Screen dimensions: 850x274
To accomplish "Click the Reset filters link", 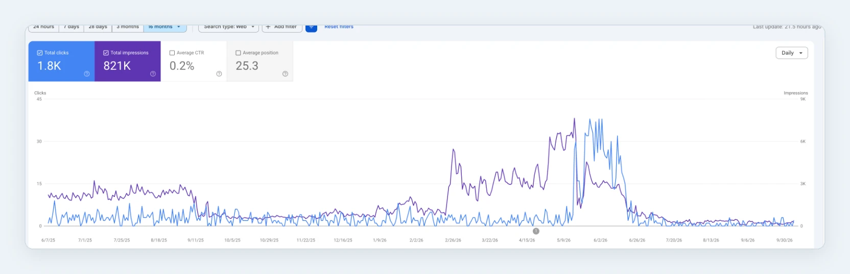I will [x=339, y=27].
